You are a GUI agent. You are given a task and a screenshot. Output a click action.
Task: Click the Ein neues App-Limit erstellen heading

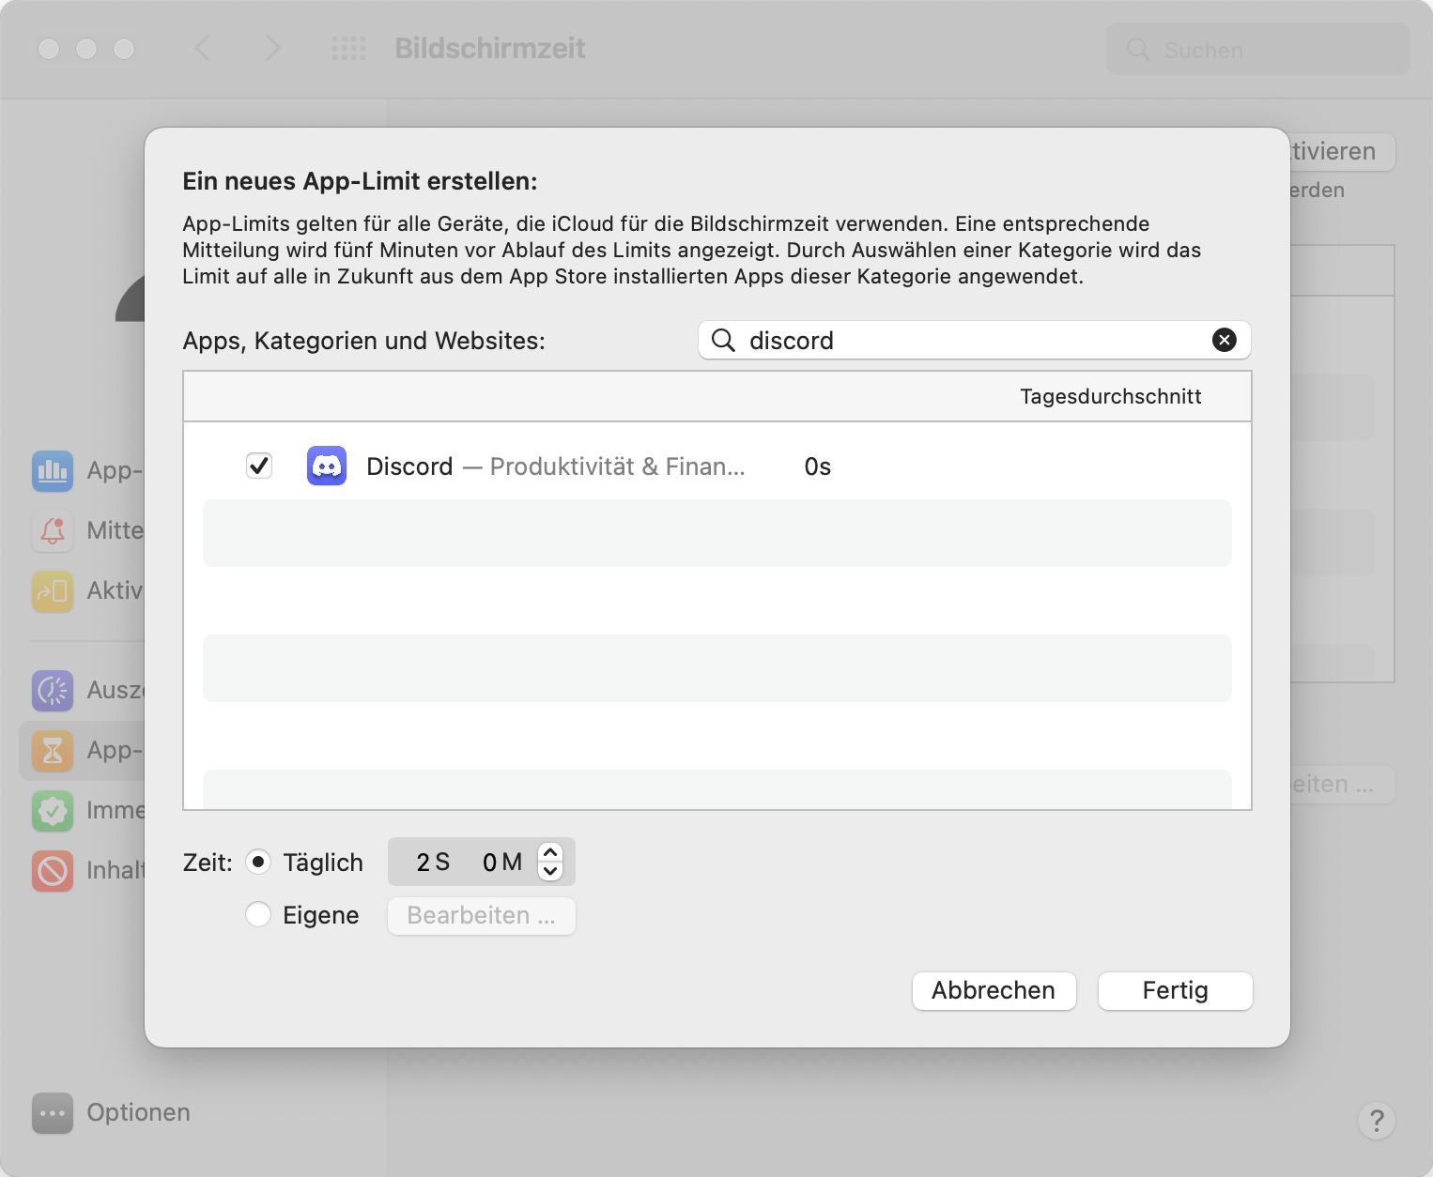360,181
